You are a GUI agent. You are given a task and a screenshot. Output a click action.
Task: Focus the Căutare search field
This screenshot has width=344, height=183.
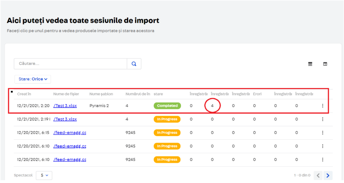pos(70,64)
